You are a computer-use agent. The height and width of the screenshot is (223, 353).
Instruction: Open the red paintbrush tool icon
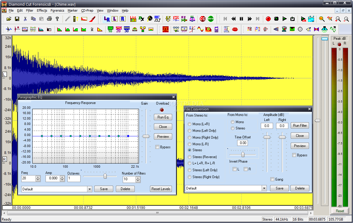[x=92, y=19]
